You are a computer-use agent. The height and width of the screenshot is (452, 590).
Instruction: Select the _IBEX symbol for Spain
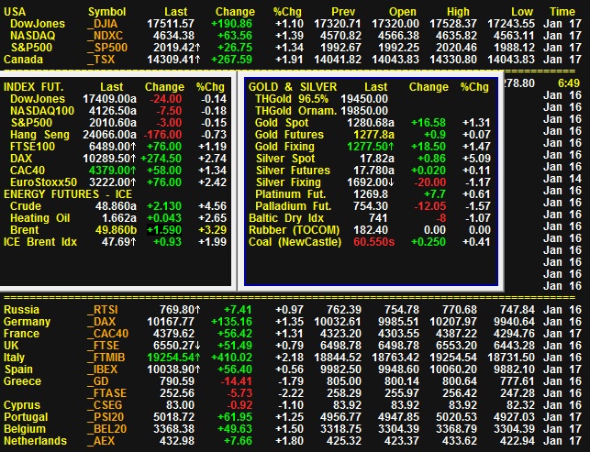102,369
